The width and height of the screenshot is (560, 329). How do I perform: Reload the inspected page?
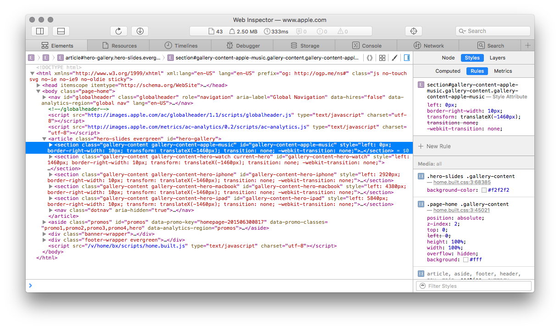[x=119, y=31]
